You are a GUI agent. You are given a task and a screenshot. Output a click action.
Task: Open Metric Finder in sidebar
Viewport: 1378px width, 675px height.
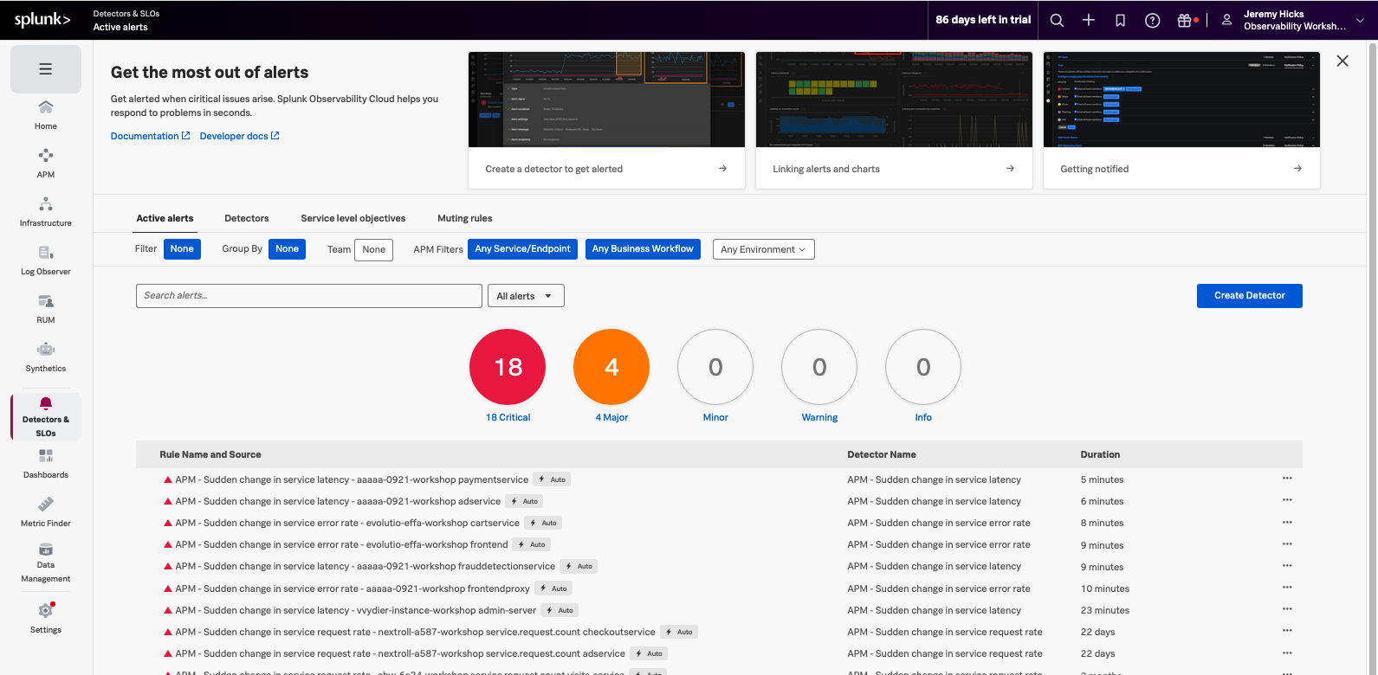pyautogui.click(x=46, y=511)
